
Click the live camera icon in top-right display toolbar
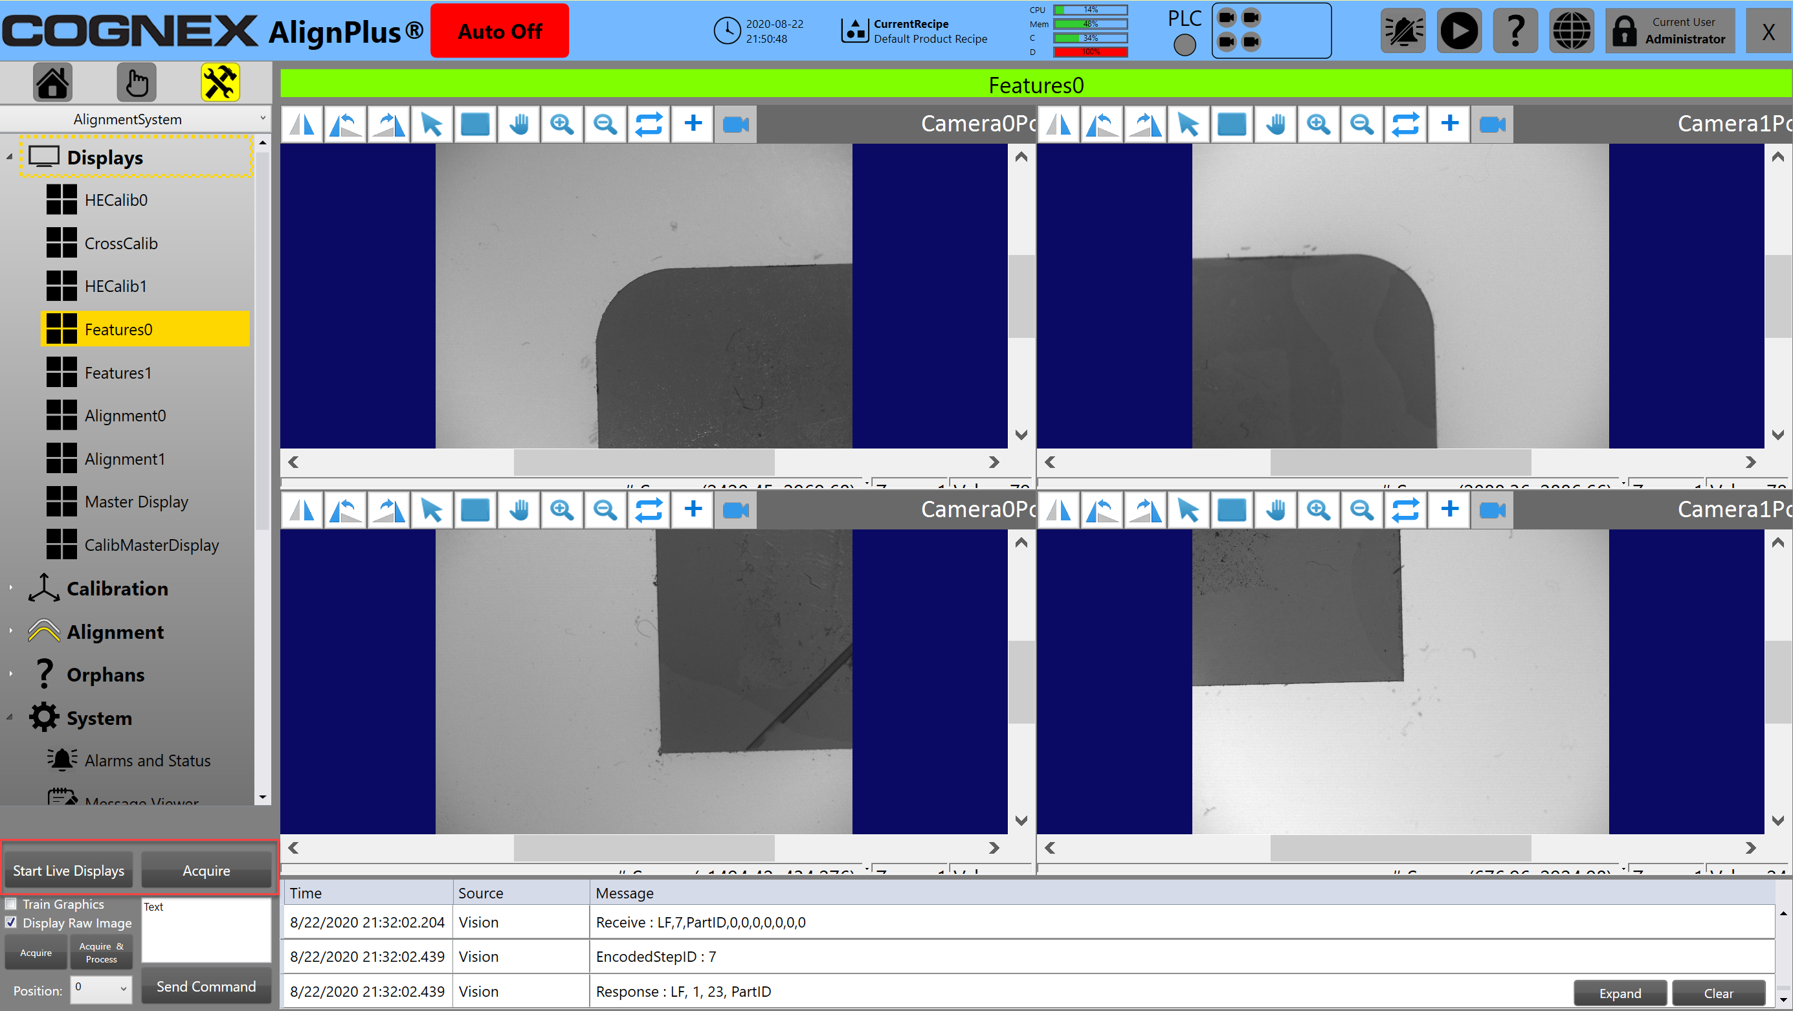[1492, 124]
